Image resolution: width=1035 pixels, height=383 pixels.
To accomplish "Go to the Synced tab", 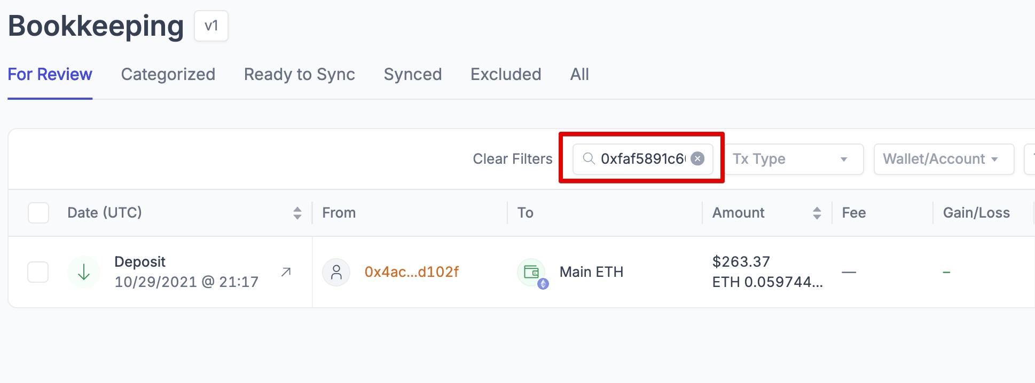I will click(x=412, y=74).
